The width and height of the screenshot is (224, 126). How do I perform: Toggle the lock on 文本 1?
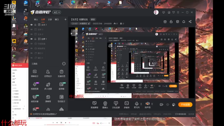tap(35, 25)
